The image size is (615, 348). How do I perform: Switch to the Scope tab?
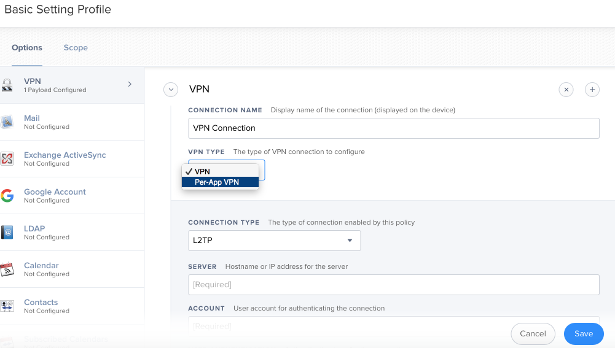tap(76, 48)
